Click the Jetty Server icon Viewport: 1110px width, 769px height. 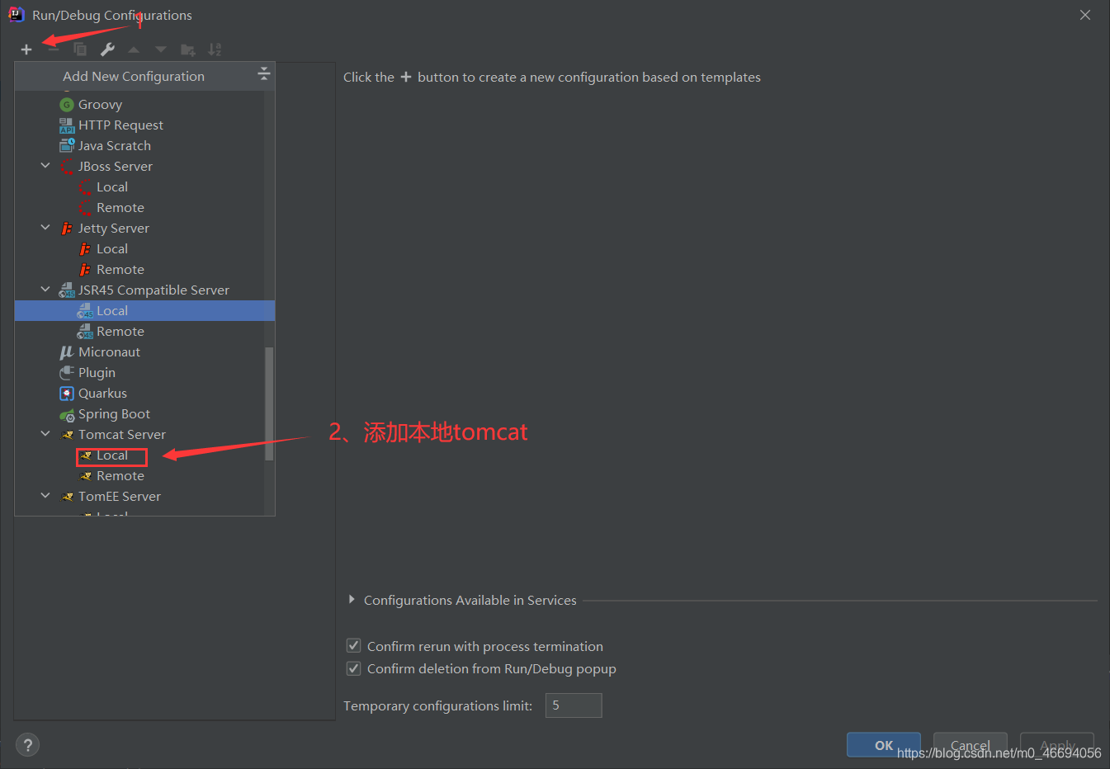point(67,229)
